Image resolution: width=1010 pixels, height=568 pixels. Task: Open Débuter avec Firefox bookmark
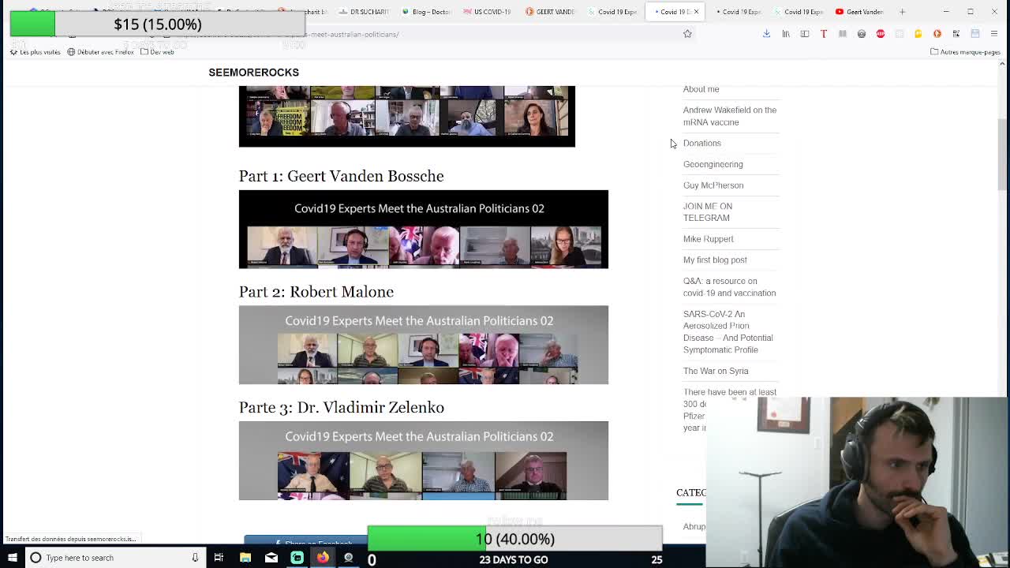[x=100, y=52]
